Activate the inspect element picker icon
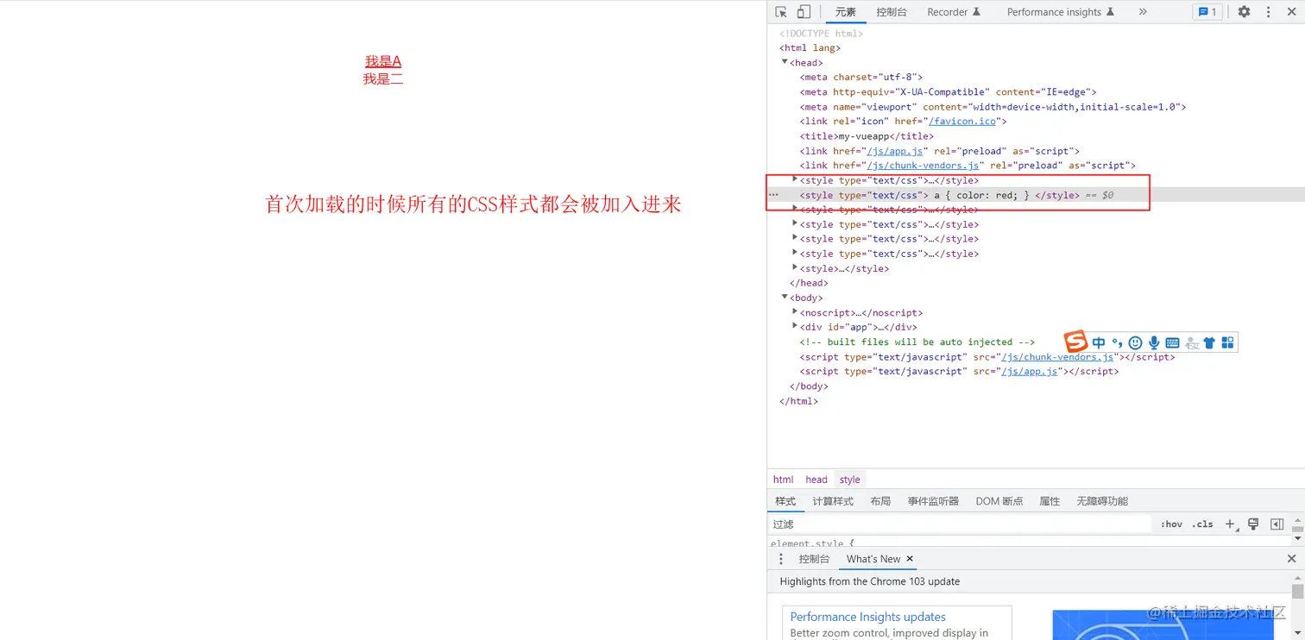The image size is (1305, 640). click(x=781, y=12)
